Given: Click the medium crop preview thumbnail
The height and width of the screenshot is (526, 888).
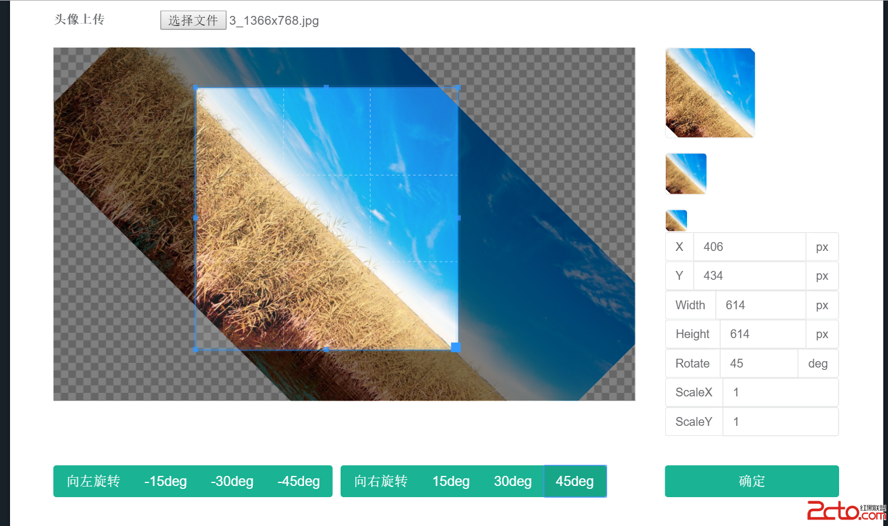Looking at the screenshot, I should coord(686,174).
